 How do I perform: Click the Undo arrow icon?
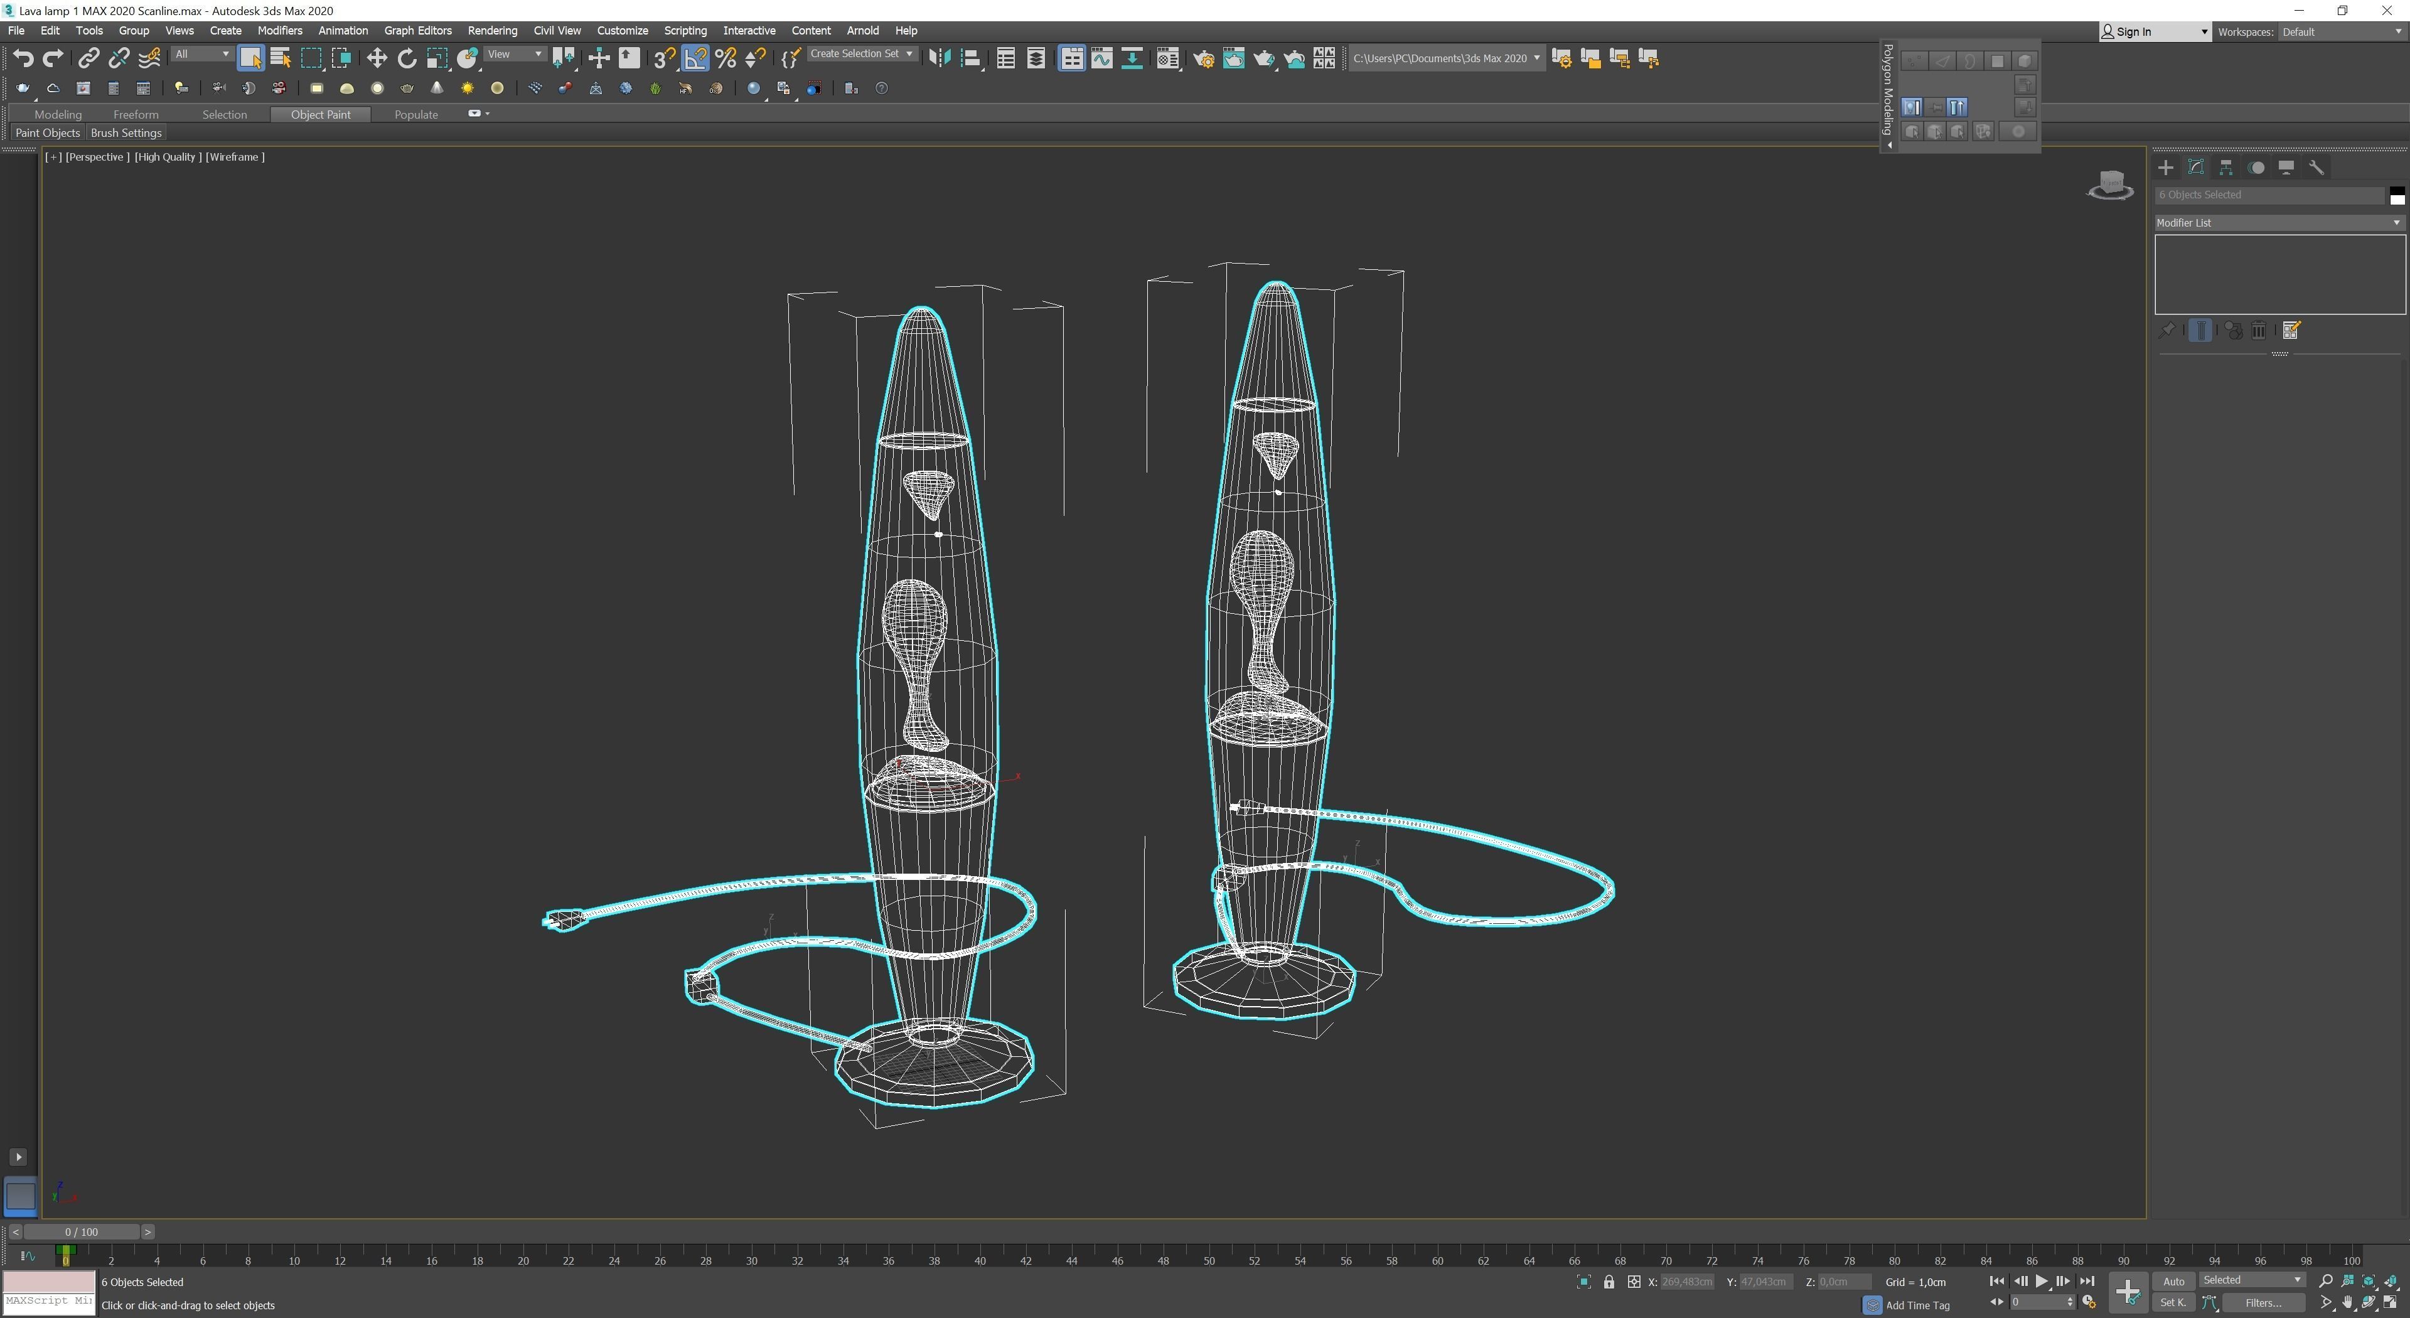click(x=23, y=59)
